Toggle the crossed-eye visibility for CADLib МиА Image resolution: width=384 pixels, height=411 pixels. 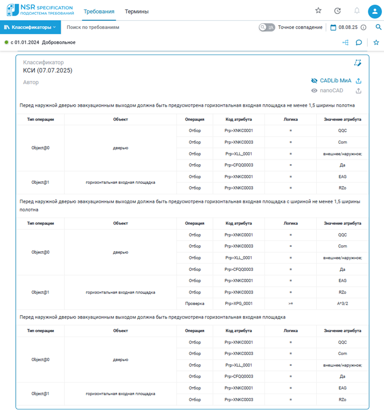[x=314, y=81]
